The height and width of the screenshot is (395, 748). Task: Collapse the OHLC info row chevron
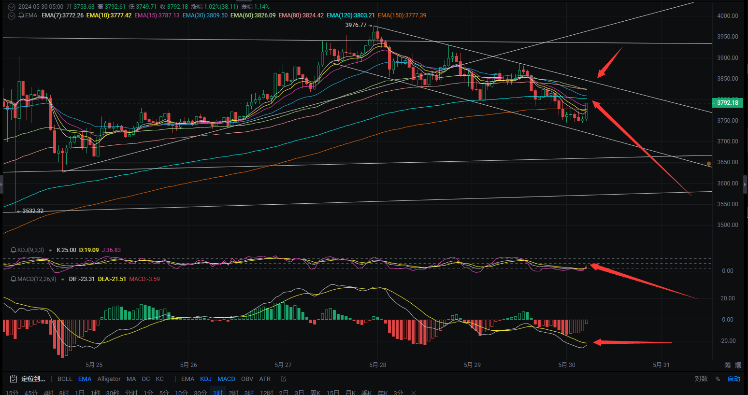point(11,7)
